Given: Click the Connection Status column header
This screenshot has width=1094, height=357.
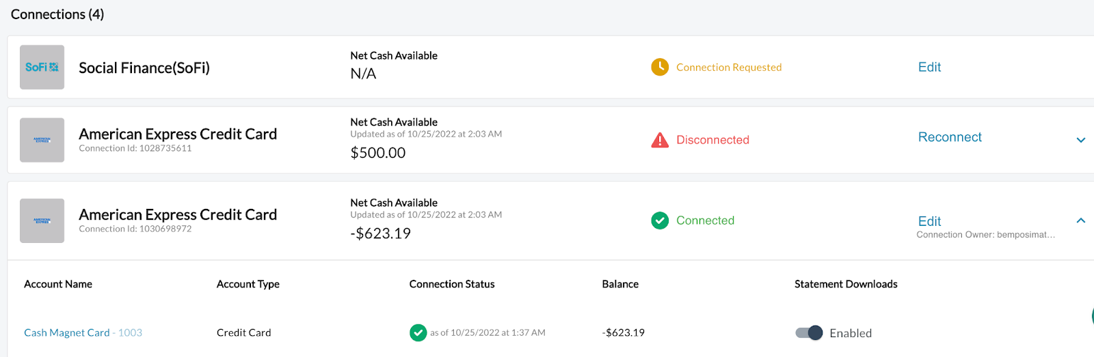Looking at the screenshot, I should 452,284.
